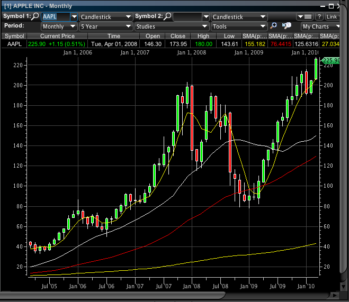The width and height of the screenshot is (349, 302).
Task: Open Symbol 1 Candlestick chart type dropdown
Action: [105, 17]
